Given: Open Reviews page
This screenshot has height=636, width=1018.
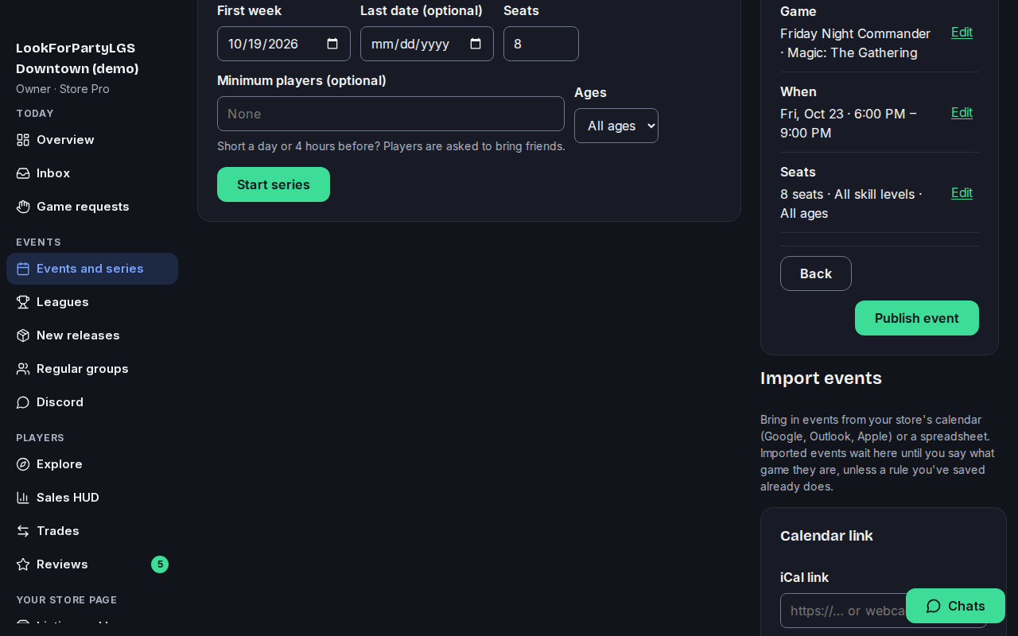Looking at the screenshot, I should [x=92, y=564].
